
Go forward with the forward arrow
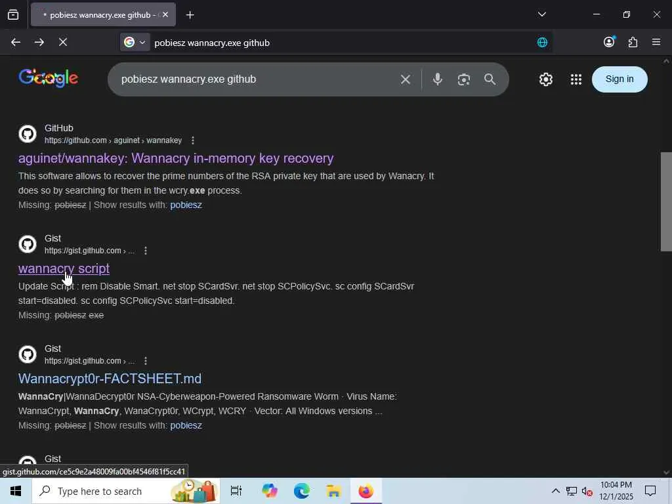pos(39,42)
